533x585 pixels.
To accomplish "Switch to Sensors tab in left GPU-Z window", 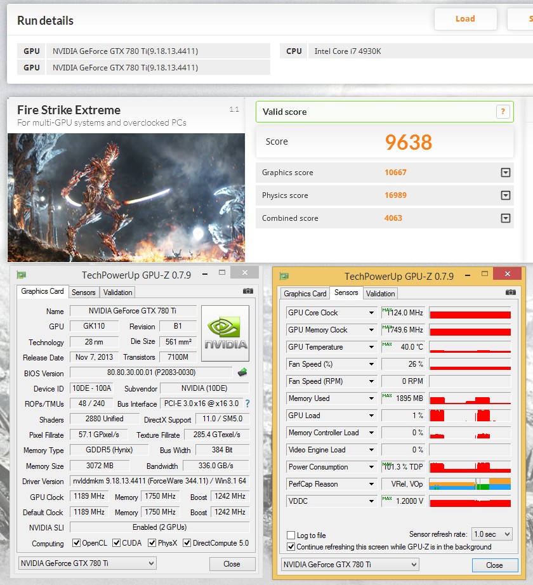I will (x=84, y=292).
